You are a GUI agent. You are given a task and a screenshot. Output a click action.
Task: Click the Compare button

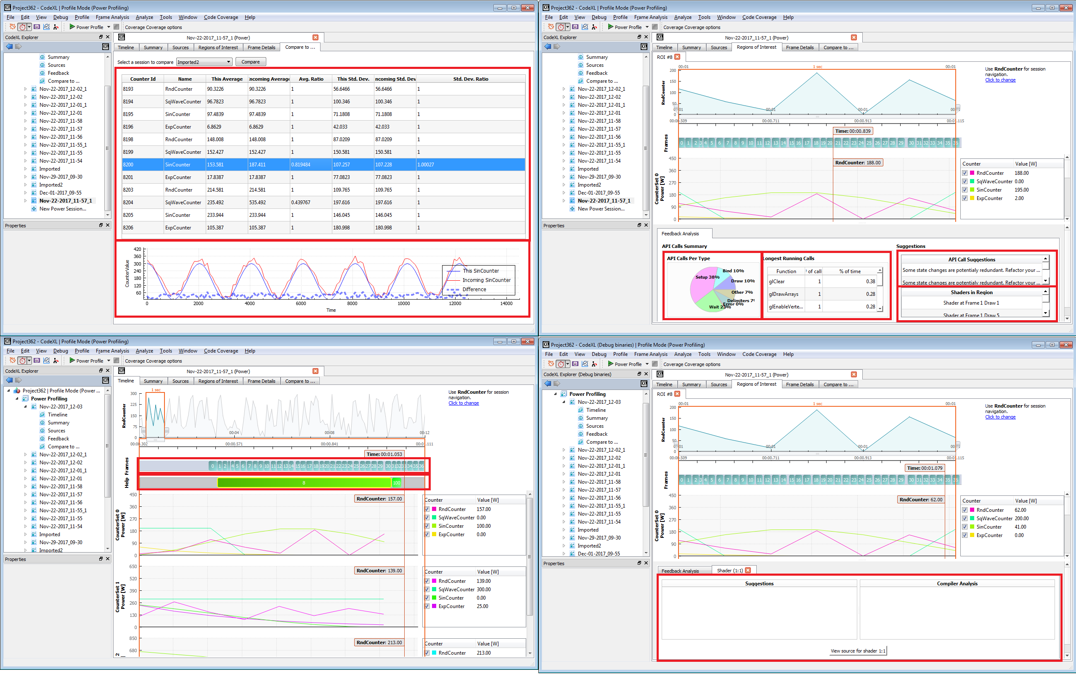tap(250, 62)
